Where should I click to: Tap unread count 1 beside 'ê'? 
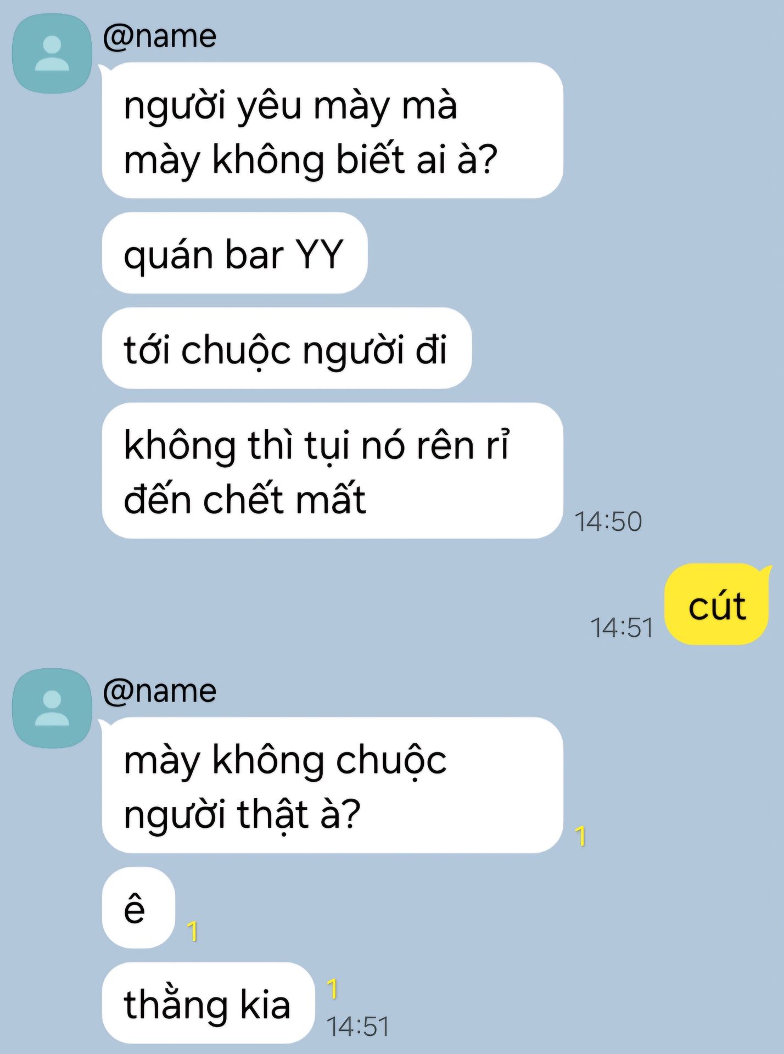(192, 931)
